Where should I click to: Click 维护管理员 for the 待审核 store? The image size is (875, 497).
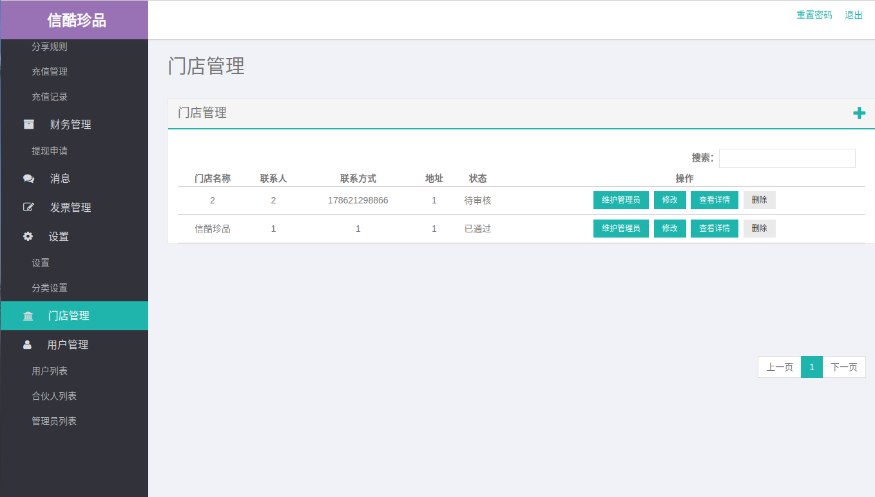(620, 200)
